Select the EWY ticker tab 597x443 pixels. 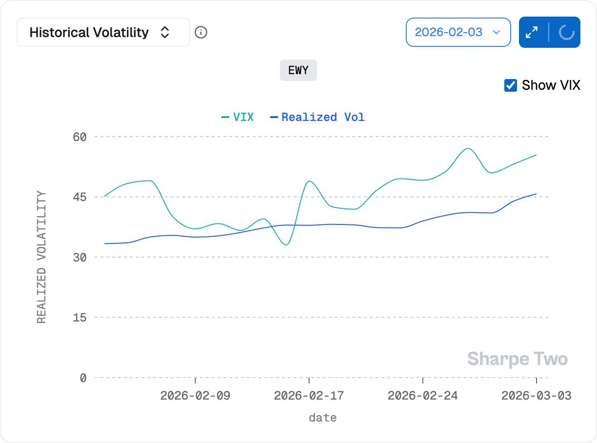coord(298,70)
